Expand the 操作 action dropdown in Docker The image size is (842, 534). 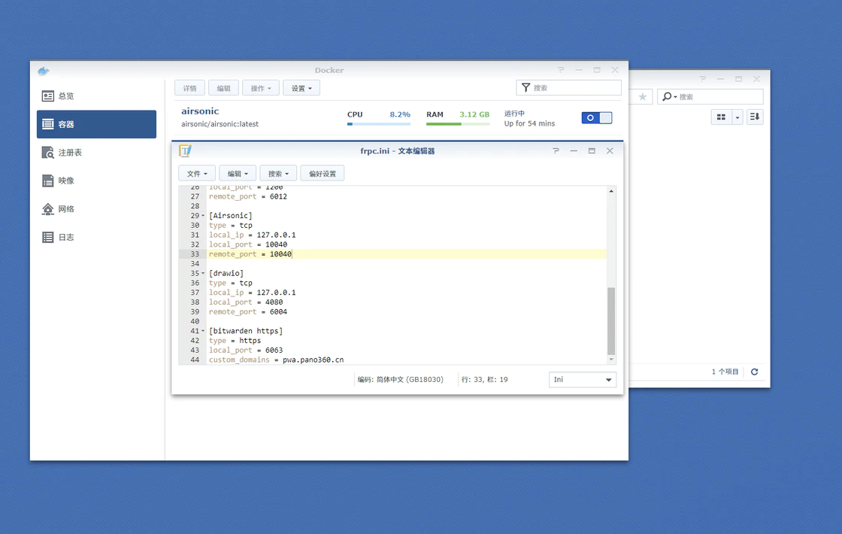coord(261,88)
